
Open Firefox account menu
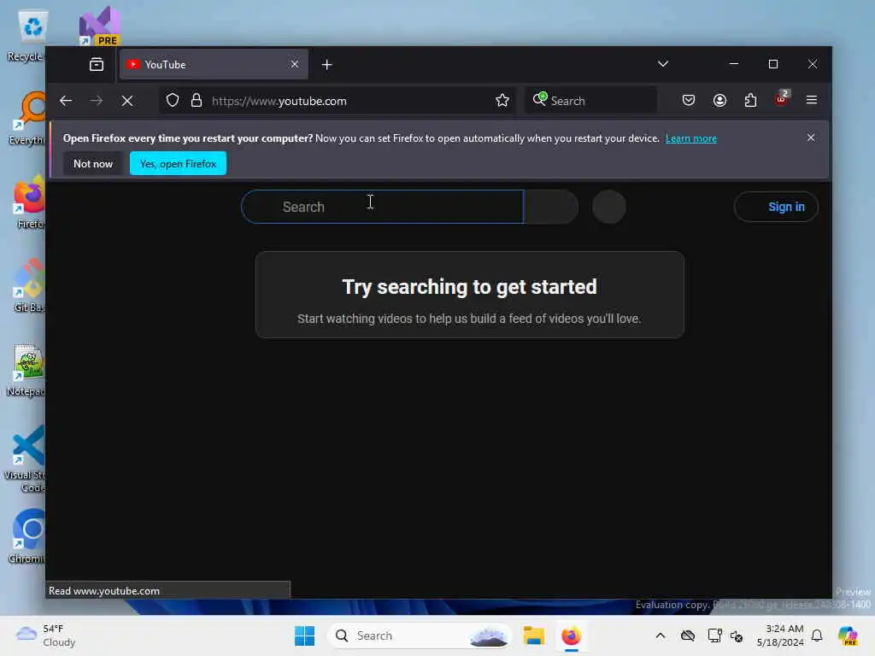[719, 101]
